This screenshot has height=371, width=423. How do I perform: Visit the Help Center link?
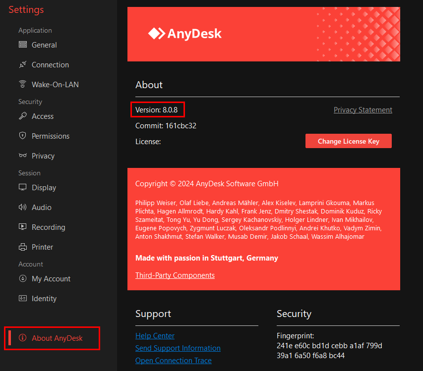click(x=155, y=336)
